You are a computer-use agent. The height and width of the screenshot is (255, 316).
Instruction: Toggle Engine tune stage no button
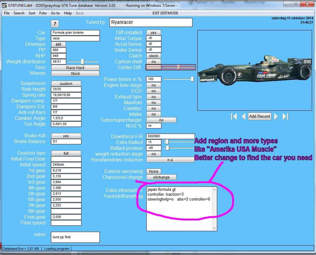coord(153,85)
